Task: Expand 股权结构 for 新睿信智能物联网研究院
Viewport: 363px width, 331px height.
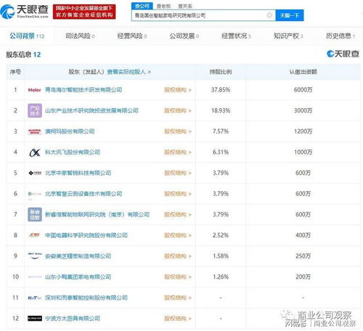Action: coord(178,215)
